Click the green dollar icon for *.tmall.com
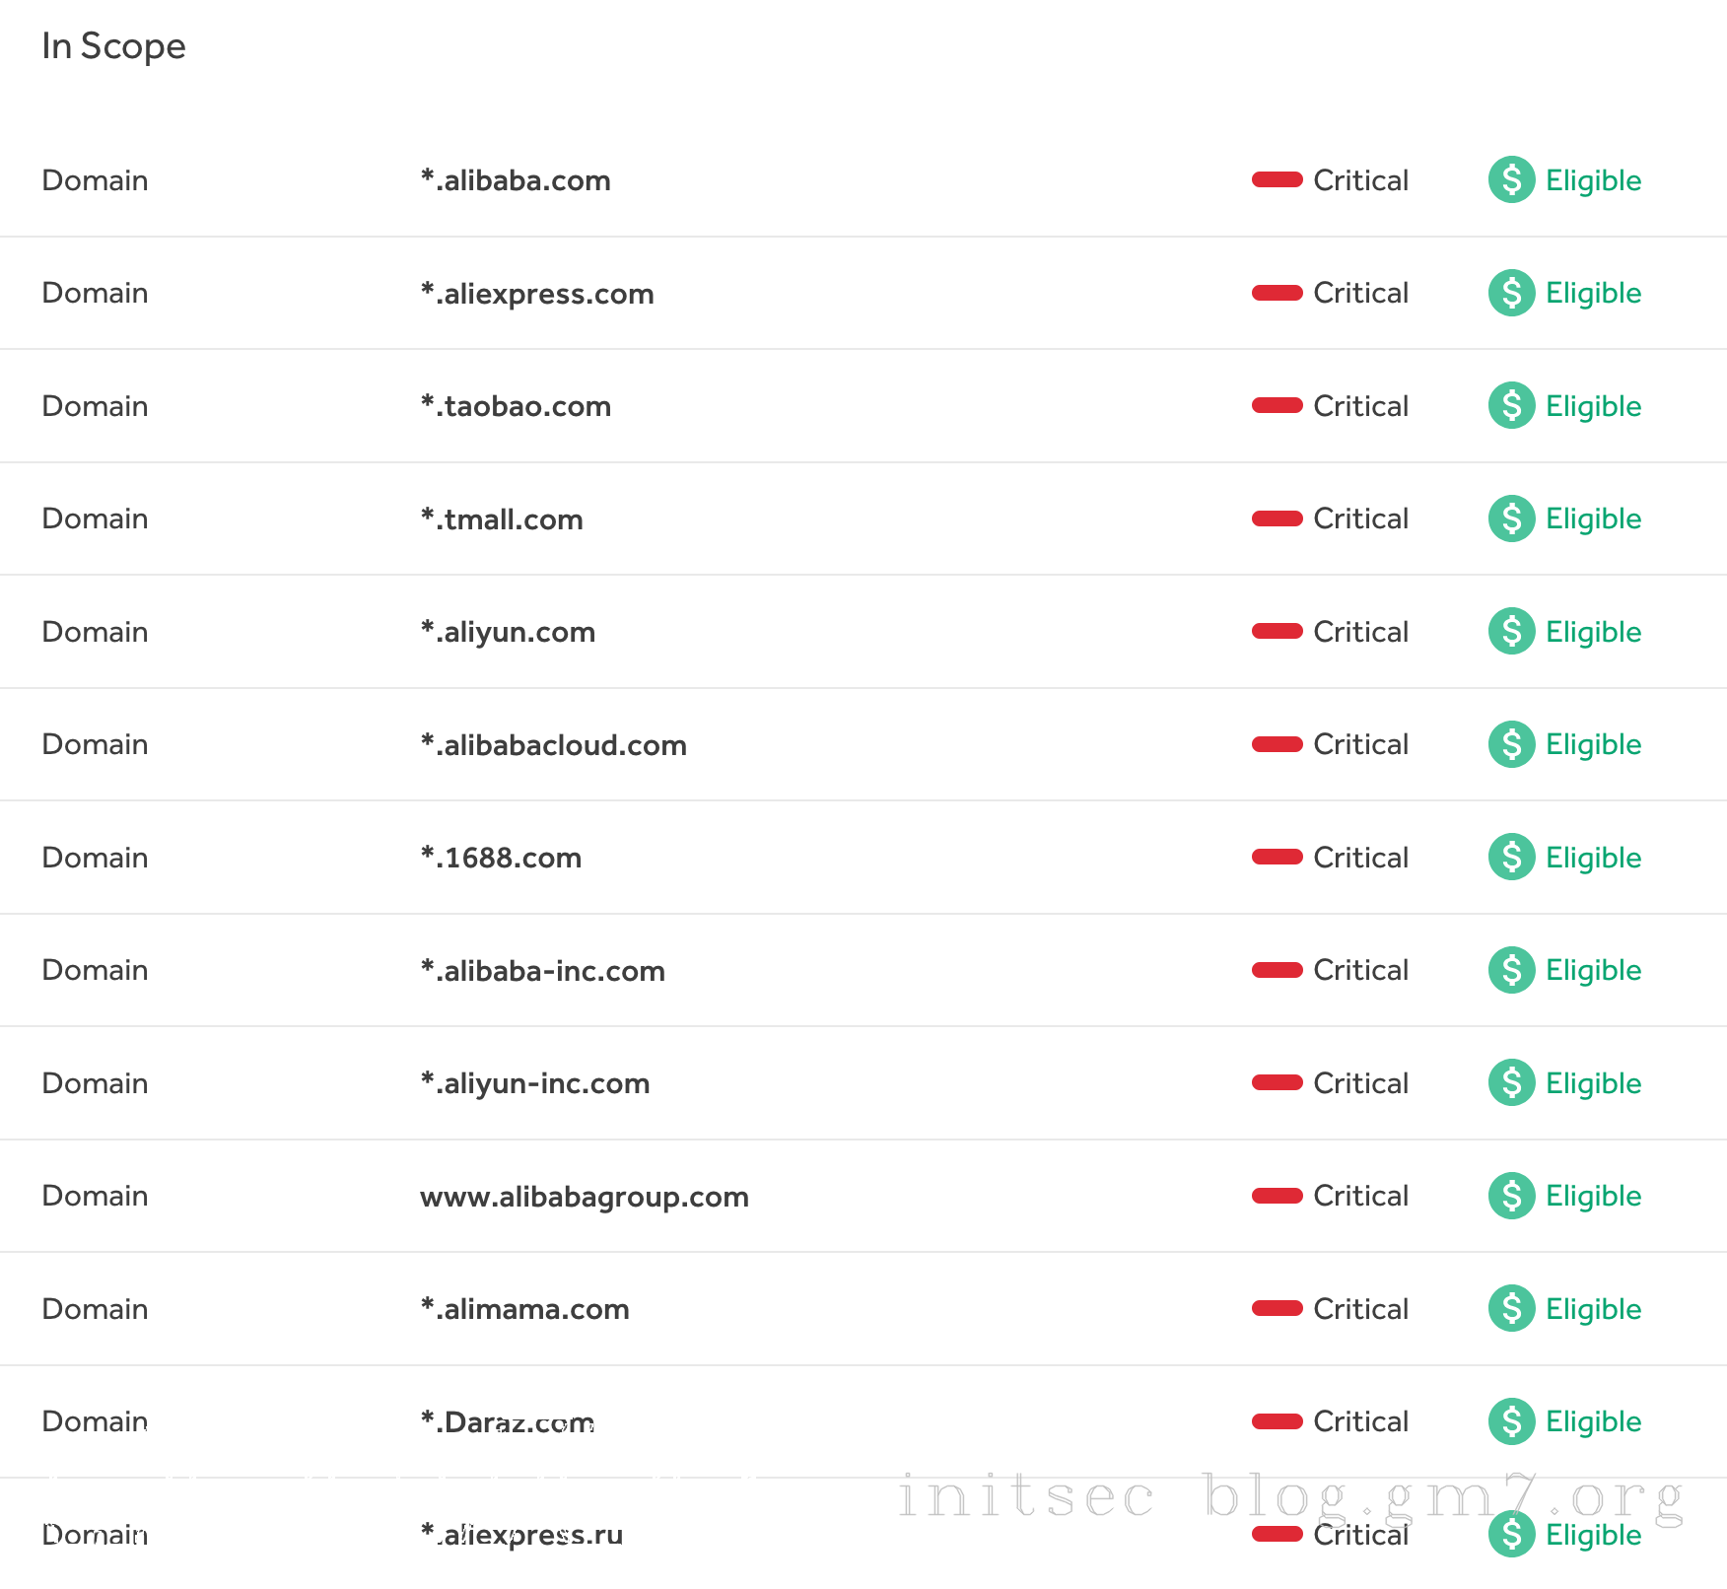Screen dimensions: 1727x1589 point(1511,518)
